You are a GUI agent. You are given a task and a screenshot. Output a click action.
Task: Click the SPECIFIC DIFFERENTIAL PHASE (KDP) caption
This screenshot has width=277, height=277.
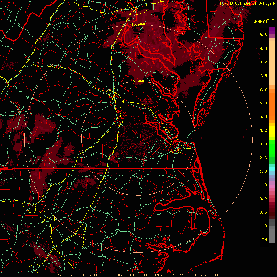pos(96,275)
